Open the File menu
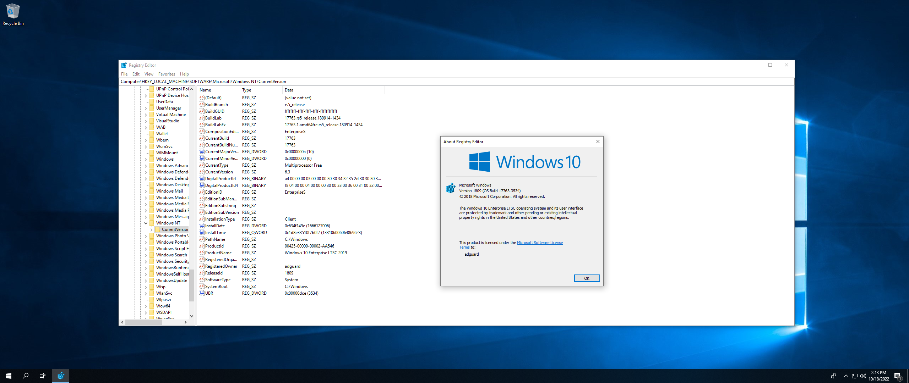Image resolution: width=909 pixels, height=383 pixels. coord(124,74)
